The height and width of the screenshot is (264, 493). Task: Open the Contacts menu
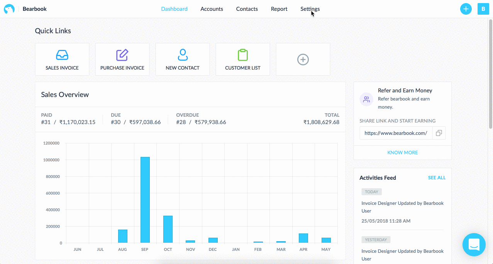point(247,9)
